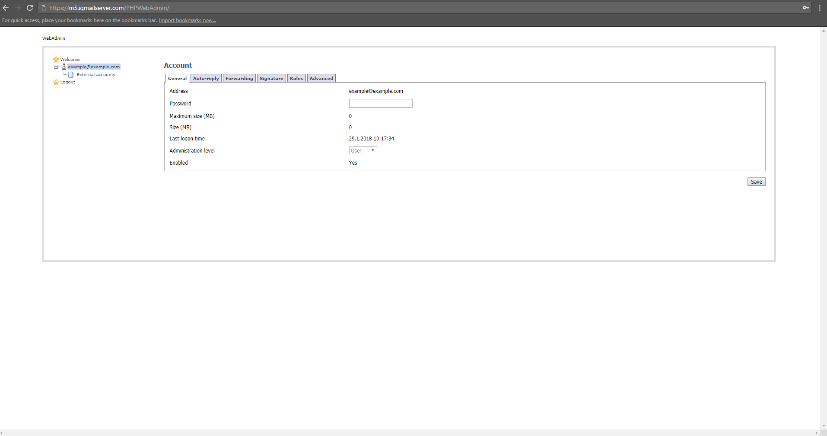Click the External accounts tree item

click(x=96, y=75)
